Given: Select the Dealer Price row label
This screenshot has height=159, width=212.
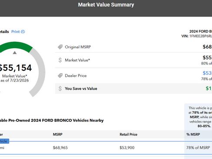Looking at the screenshot, I should click(76, 76).
